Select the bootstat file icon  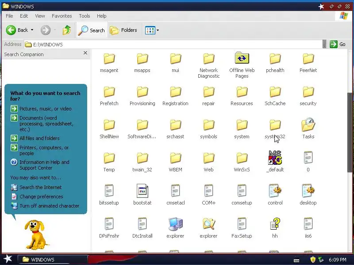(142, 191)
